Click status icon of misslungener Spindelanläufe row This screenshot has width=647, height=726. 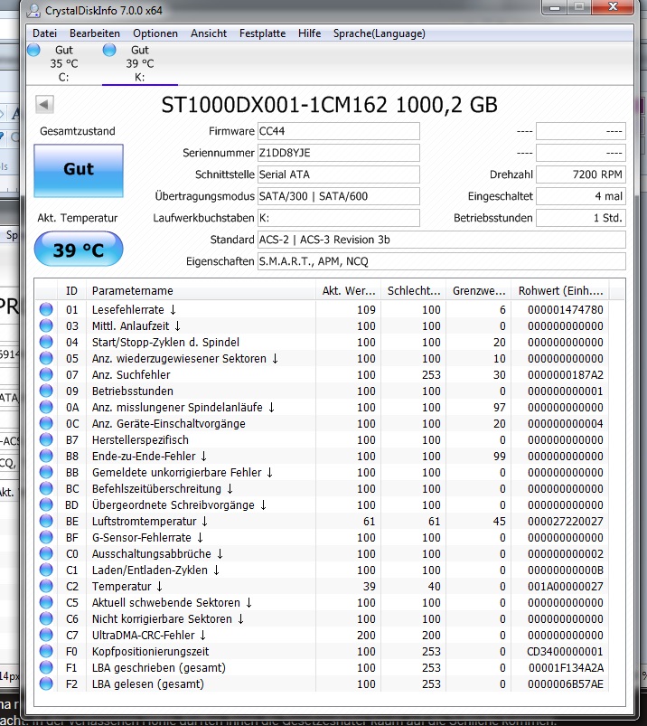tap(46, 407)
